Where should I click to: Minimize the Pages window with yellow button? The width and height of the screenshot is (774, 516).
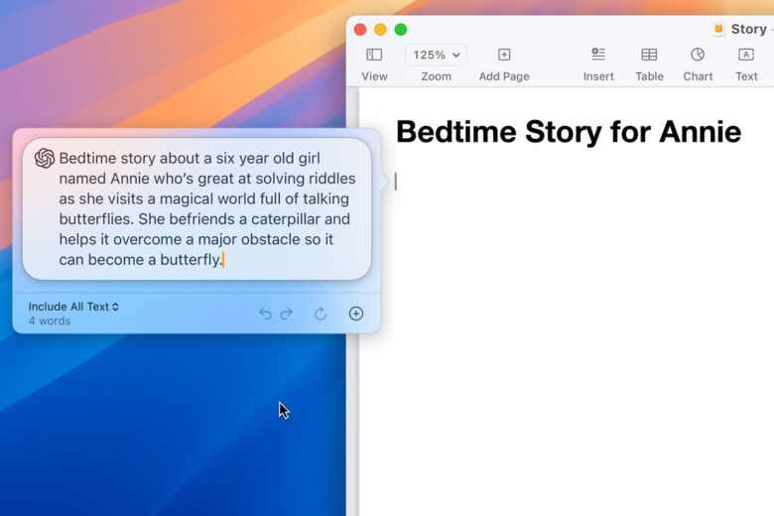[x=381, y=30]
